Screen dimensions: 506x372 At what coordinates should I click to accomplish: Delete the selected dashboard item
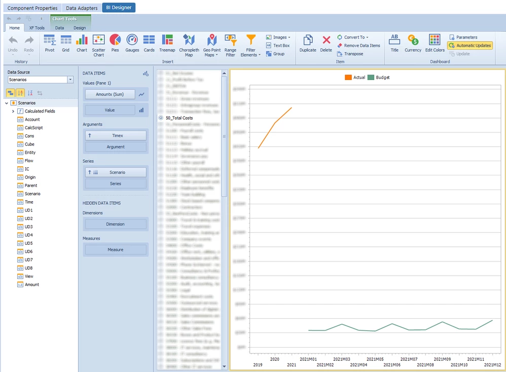[326, 43]
